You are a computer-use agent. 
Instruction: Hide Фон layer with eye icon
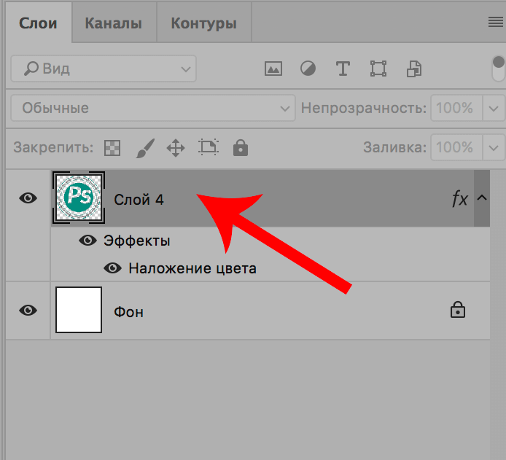28,311
